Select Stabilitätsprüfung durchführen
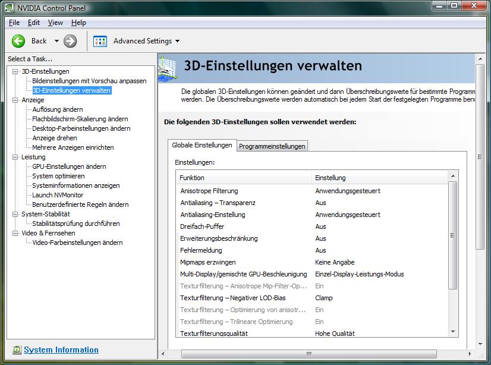491x365 pixels. [75, 224]
